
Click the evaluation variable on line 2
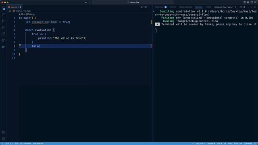tap(40, 22)
